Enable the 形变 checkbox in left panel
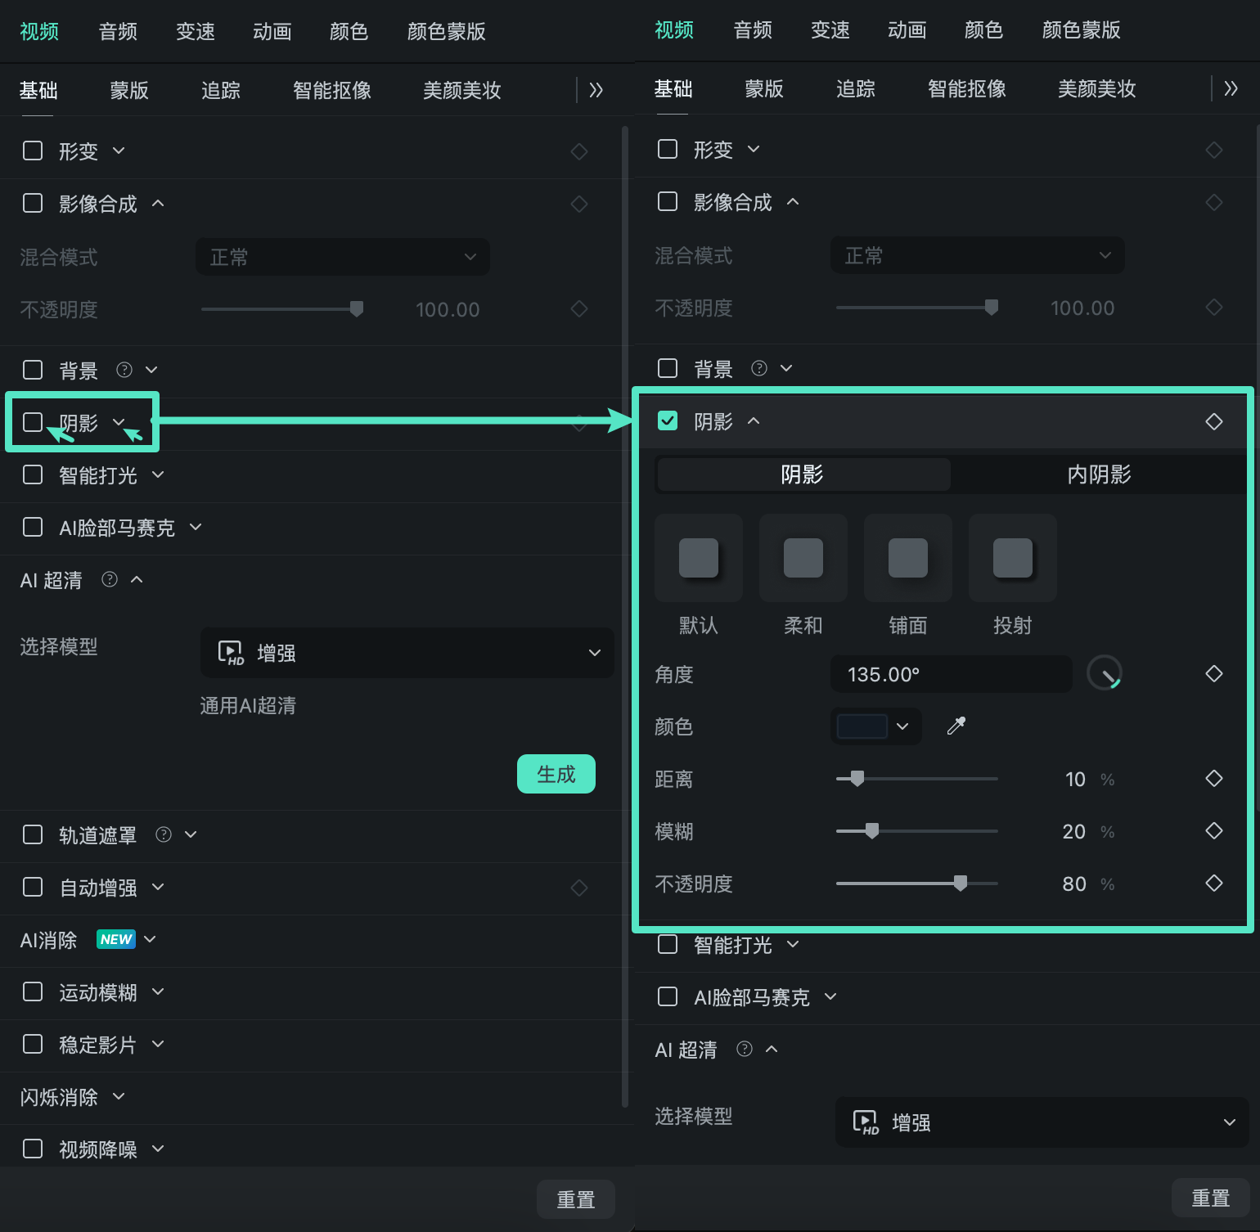The width and height of the screenshot is (1260, 1232). pyautogui.click(x=33, y=151)
